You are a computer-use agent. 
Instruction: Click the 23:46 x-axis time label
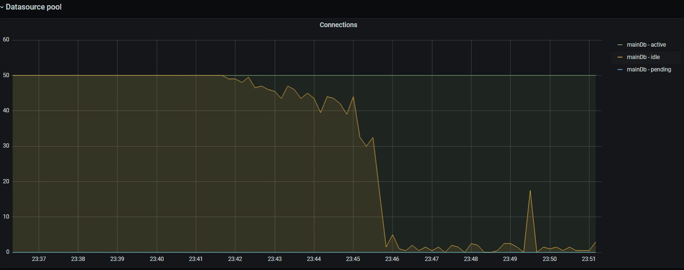(392, 259)
